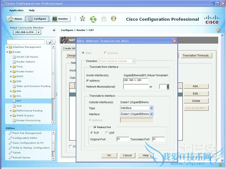Click the round help icon in toolbar
226x169 pixels.
(114, 18)
